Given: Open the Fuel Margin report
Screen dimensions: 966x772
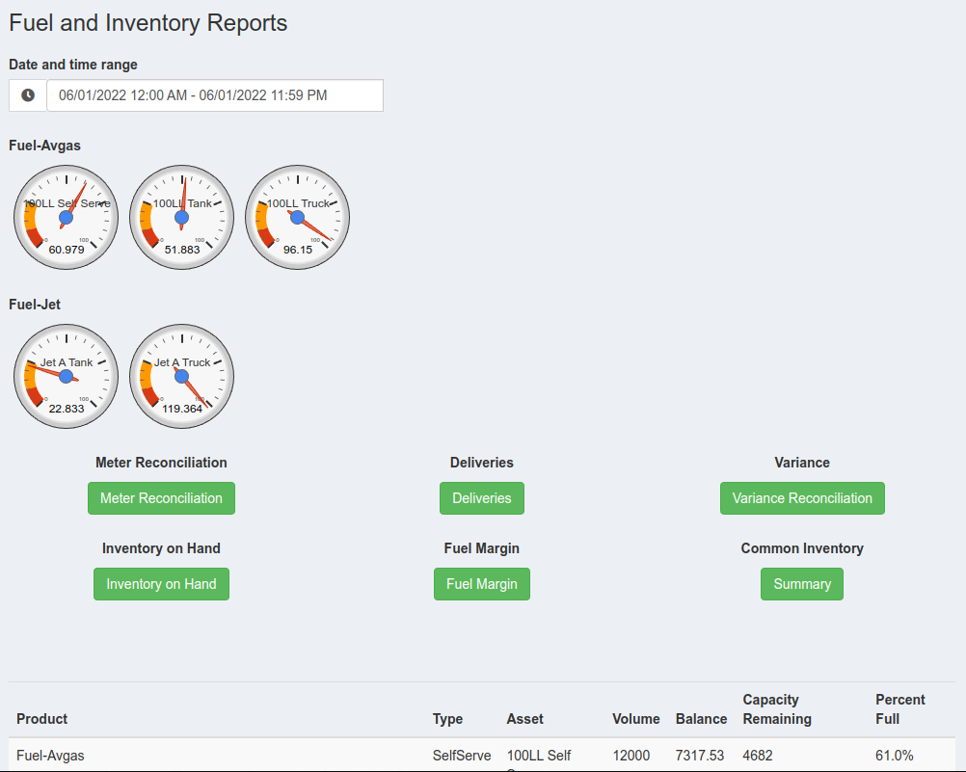Looking at the screenshot, I should (482, 584).
